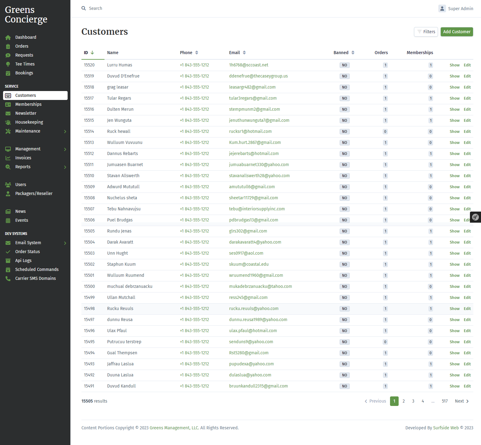Image resolution: width=481 pixels, height=445 pixels.
Task: Open email link tular3regars@gmail.com
Action: click(253, 98)
